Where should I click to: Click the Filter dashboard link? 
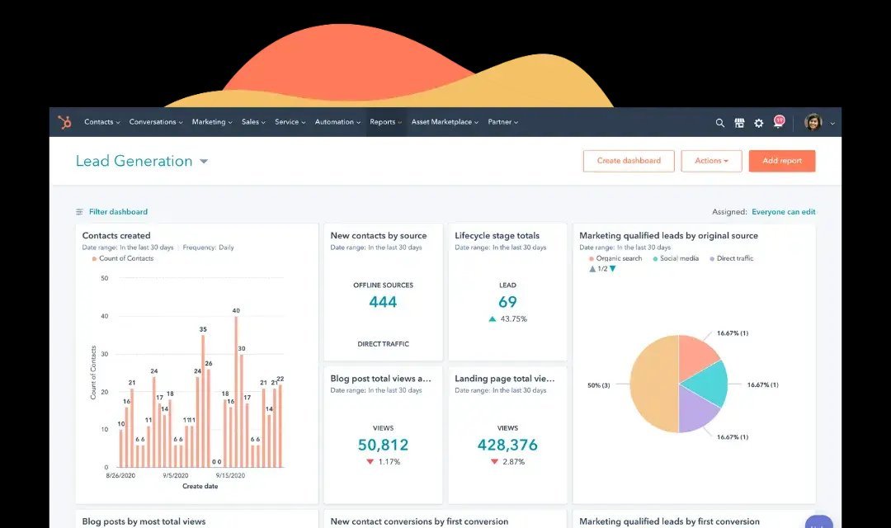[x=118, y=212]
